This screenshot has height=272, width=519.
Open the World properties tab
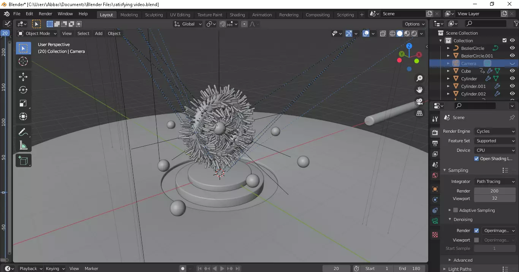[435, 175]
